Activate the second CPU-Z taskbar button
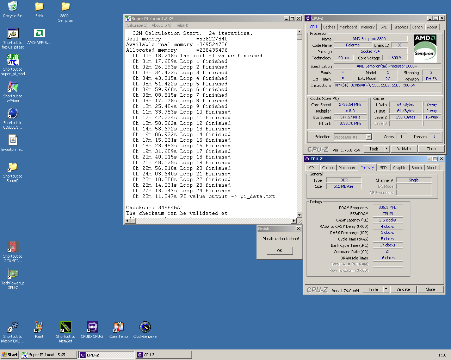The image size is (451, 360). (164, 355)
